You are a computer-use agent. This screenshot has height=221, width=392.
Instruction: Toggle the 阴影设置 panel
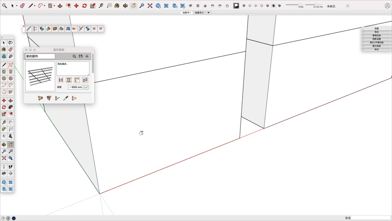point(376,39)
